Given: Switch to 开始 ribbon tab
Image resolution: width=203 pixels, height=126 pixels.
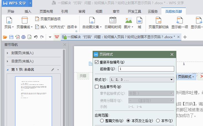Looking at the screenshot, I should tap(11, 12).
